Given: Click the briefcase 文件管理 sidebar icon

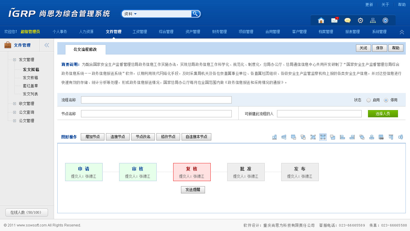Looking at the screenshot, I should tap(8, 45).
